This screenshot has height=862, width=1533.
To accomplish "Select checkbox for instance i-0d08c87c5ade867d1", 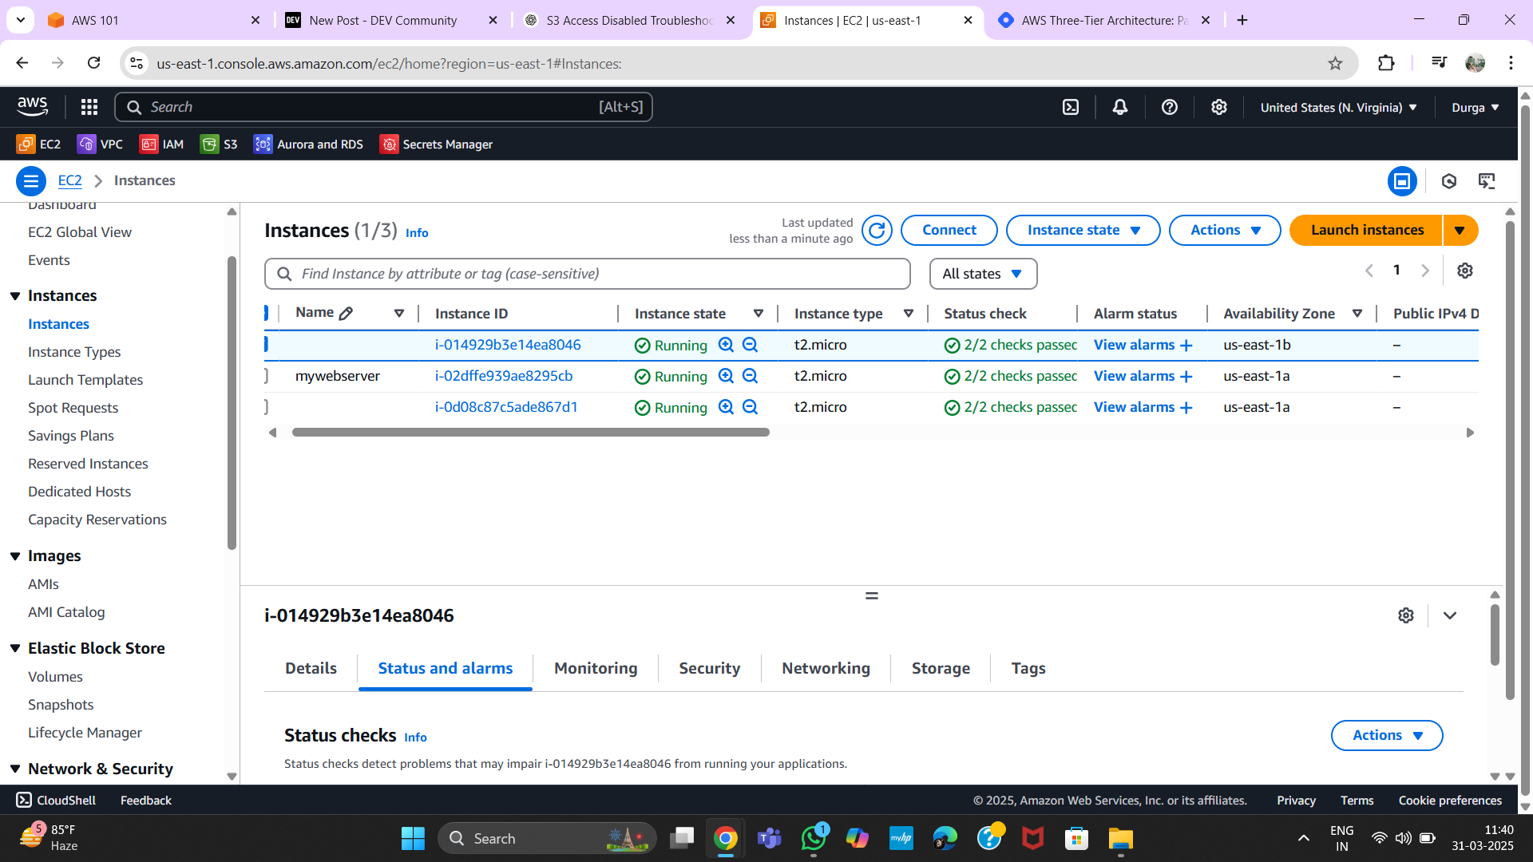I will tap(266, 407).
